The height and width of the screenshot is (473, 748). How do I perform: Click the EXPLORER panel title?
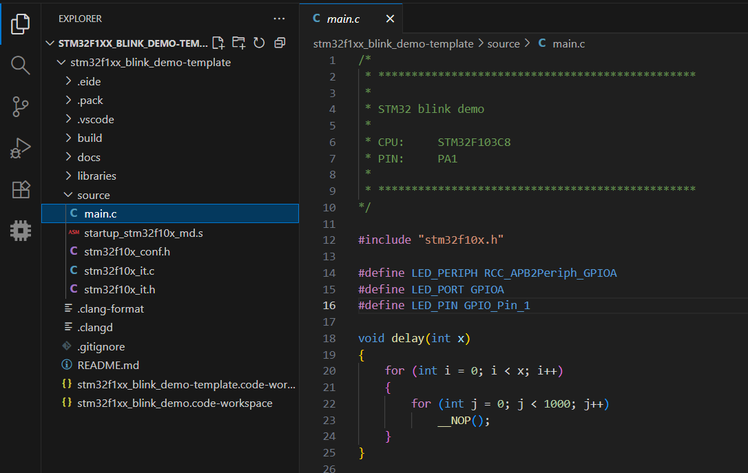tap(80, 19)
